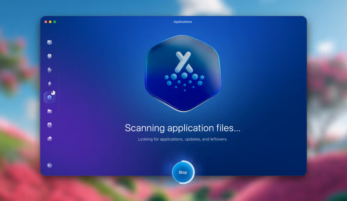The image size is (347, 201).
Task: Click the pie-chart badge on Applications icon
Action: pyautogui.click(x=53, y=93)
